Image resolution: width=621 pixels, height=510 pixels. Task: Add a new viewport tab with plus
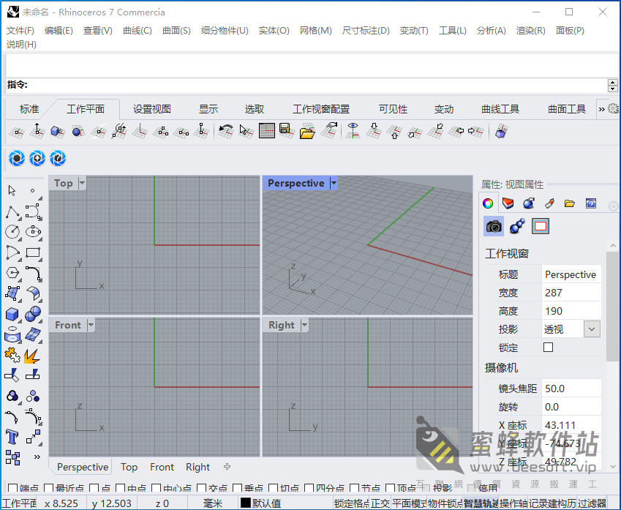click(x=227, y=467)
